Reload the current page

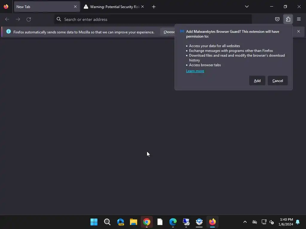(x=29, y=19)
